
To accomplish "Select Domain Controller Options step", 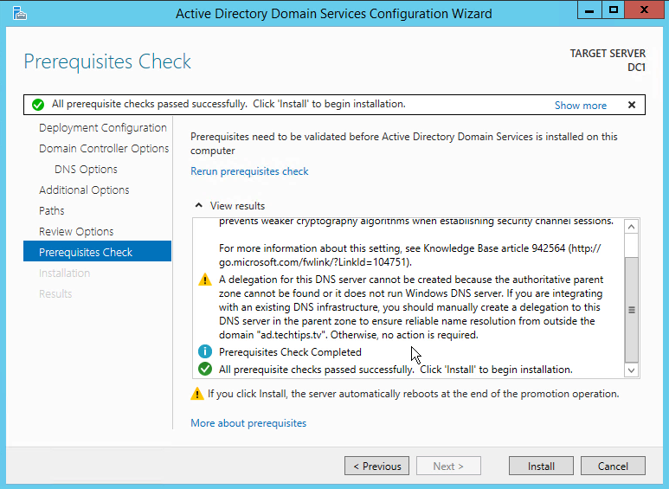I will [x=104, y=149].
